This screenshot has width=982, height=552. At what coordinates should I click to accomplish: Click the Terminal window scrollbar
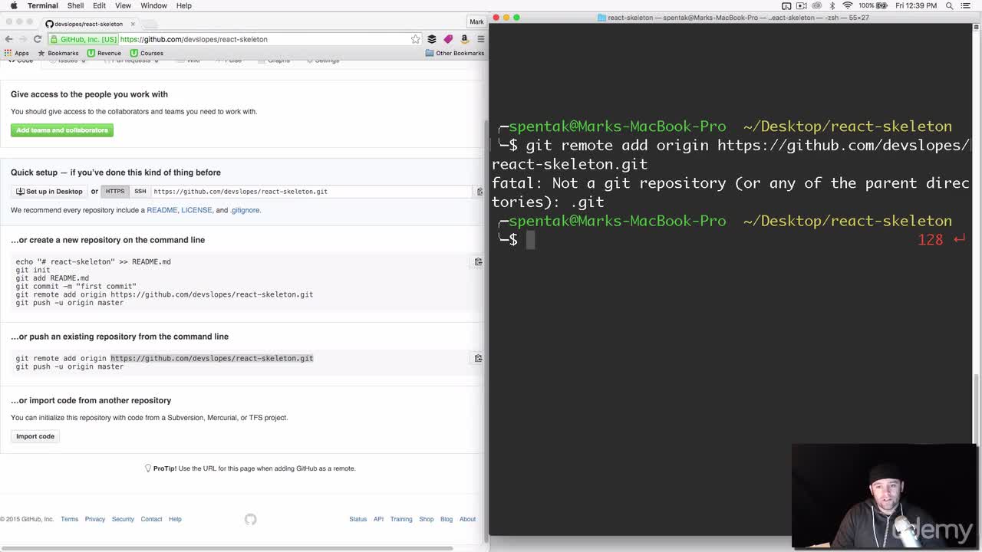click(977, 409)
